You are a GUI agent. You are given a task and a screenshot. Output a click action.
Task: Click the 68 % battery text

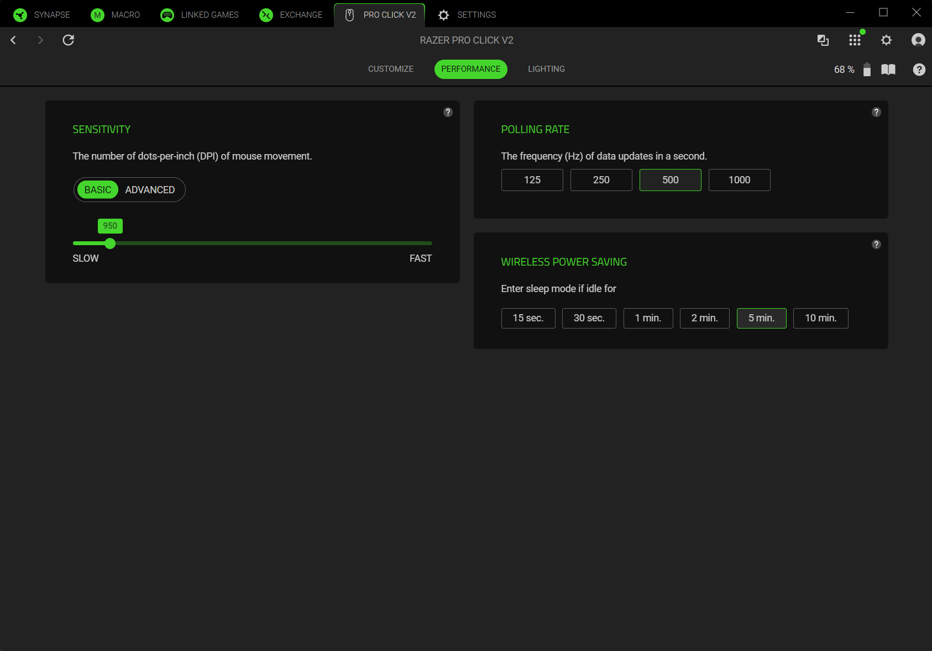pos(844,70)
